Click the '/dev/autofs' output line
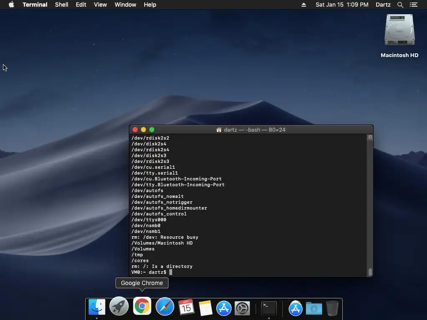Viewport: 427px width, 320px height. (x=147, y=190)
